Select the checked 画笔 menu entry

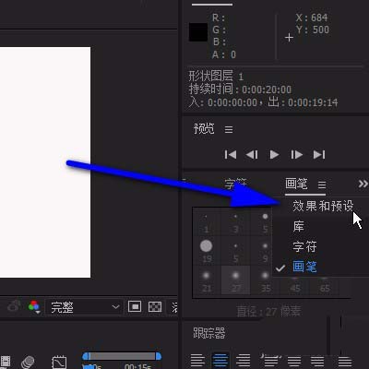coord(304,267)
